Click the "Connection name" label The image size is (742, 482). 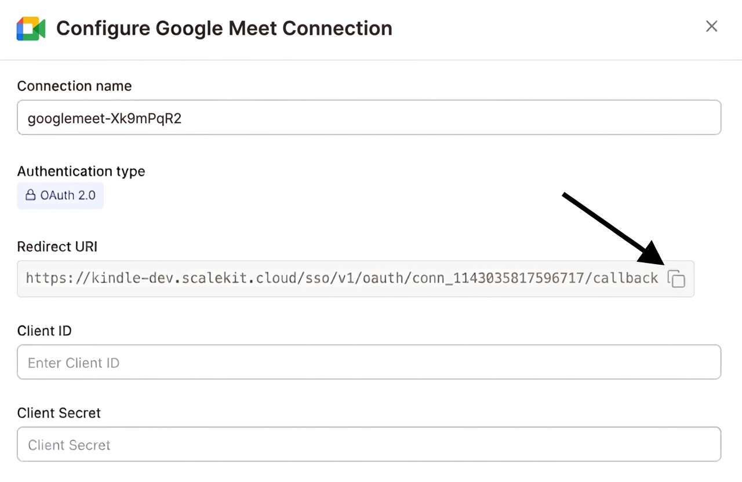74,86
